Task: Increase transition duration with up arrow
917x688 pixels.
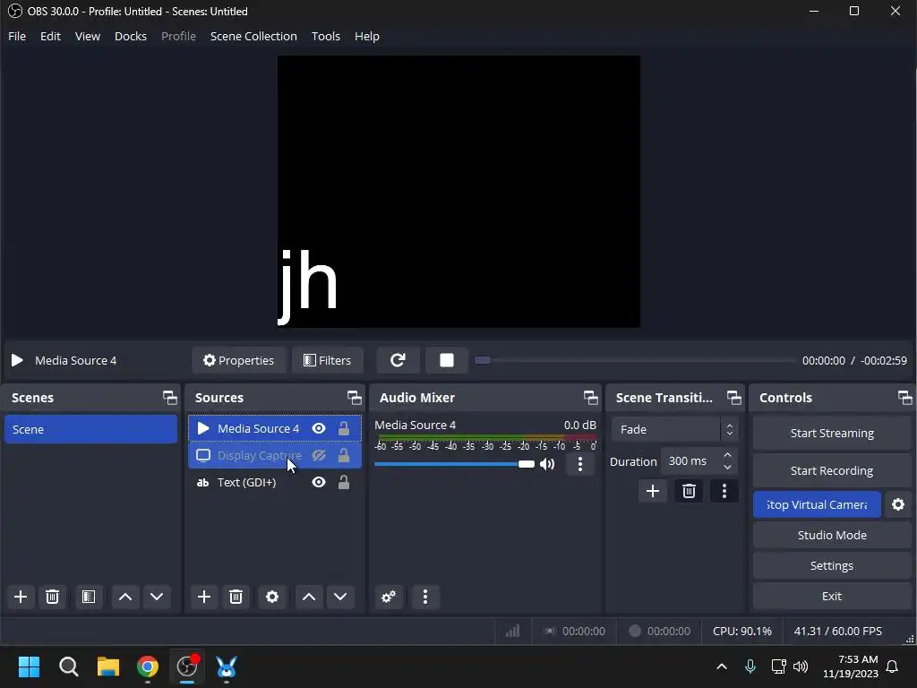Action: click(727, 455)
